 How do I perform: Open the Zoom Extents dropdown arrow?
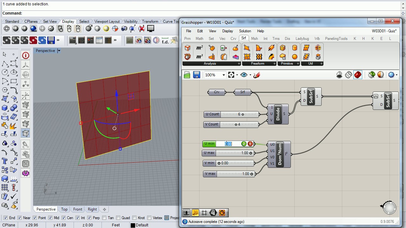tap(237, 75)
